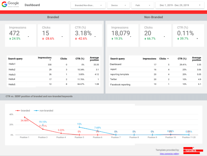Screen dimensions: 207x156
Task: Click the 3.23% branded data label
Action: tap(61, 130)
